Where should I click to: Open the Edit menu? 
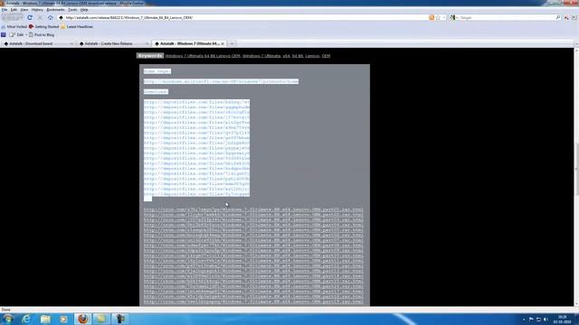[14, 10]
